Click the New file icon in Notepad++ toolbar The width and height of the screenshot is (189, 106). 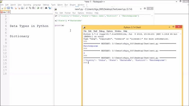(2, 8)
